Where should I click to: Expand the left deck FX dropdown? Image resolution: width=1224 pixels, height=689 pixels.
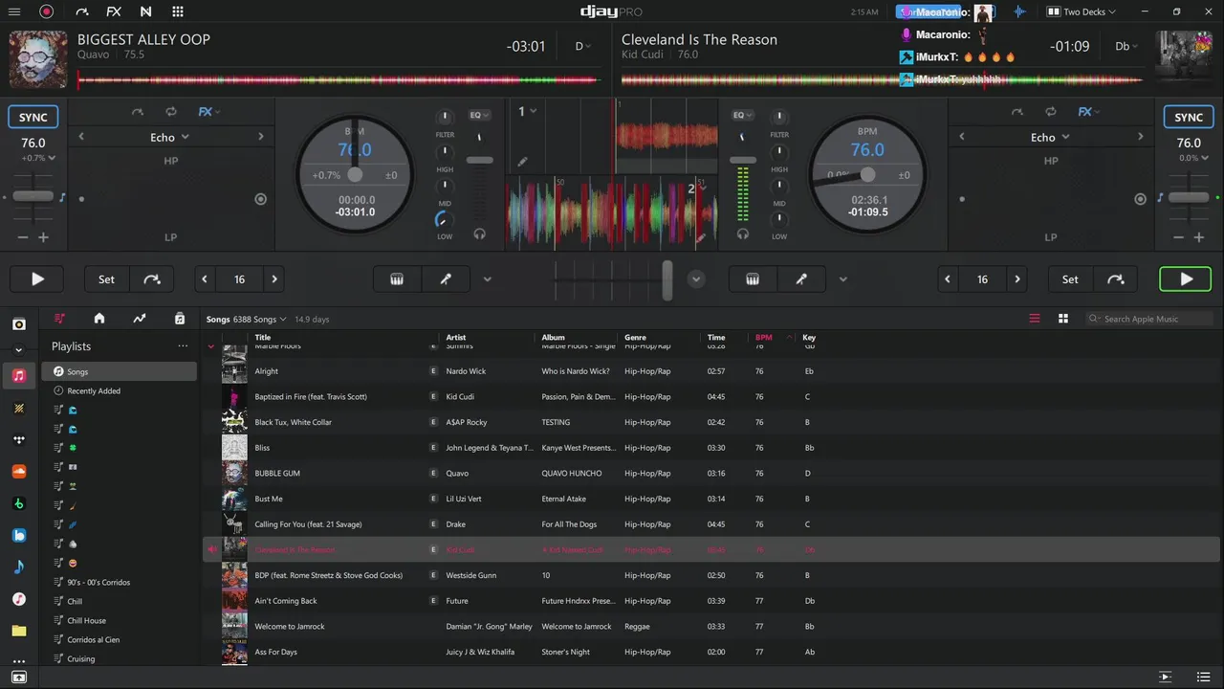pyautogui.click(x=209, y=112)
